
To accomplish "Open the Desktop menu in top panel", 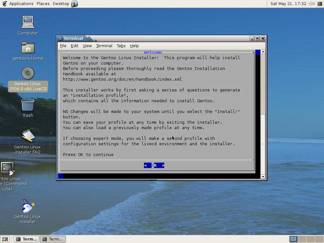I will pos(61,4).
